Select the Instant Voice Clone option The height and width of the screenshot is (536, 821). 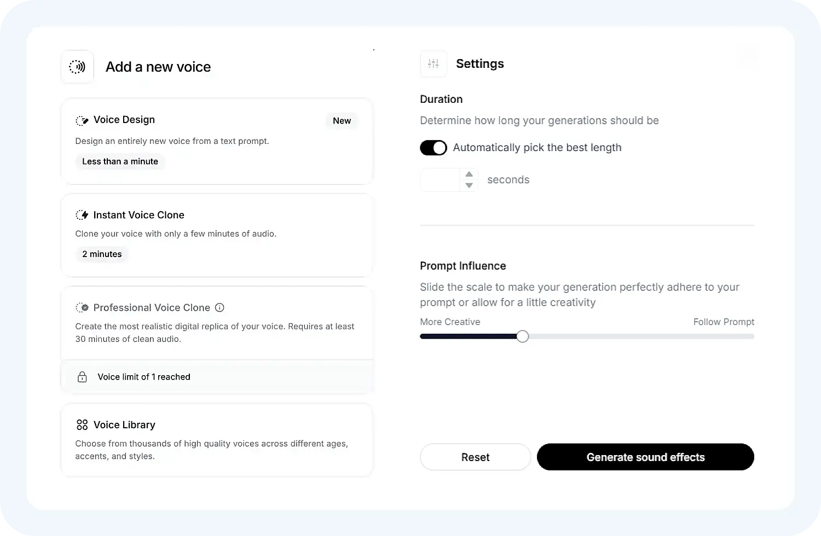click(x=217, y=235)
